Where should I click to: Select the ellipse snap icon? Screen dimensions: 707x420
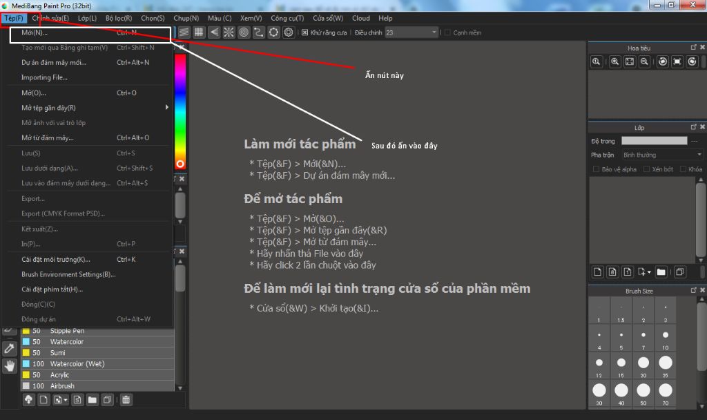point(273,32)
